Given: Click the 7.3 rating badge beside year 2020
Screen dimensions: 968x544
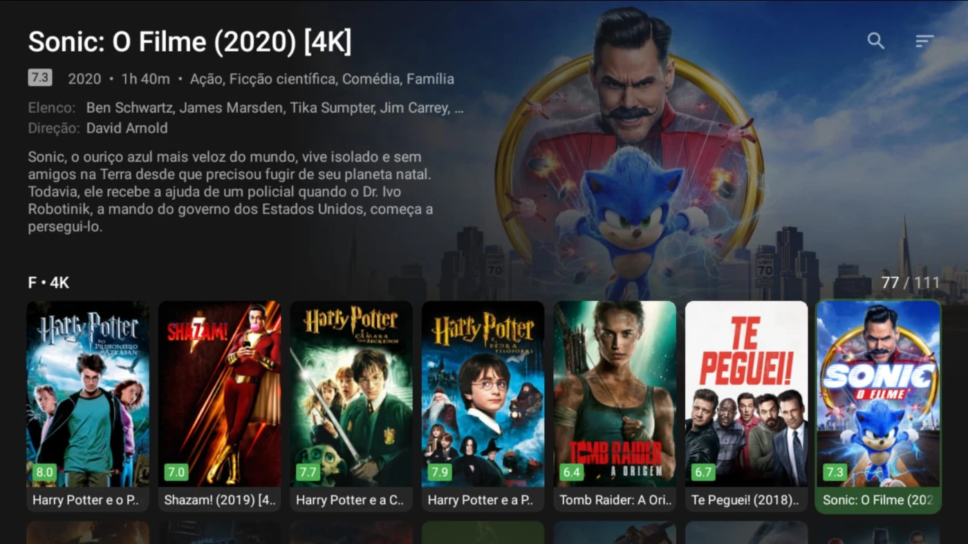Looking at the screenshot, I should pyautogui.click(x=40, y=77).
